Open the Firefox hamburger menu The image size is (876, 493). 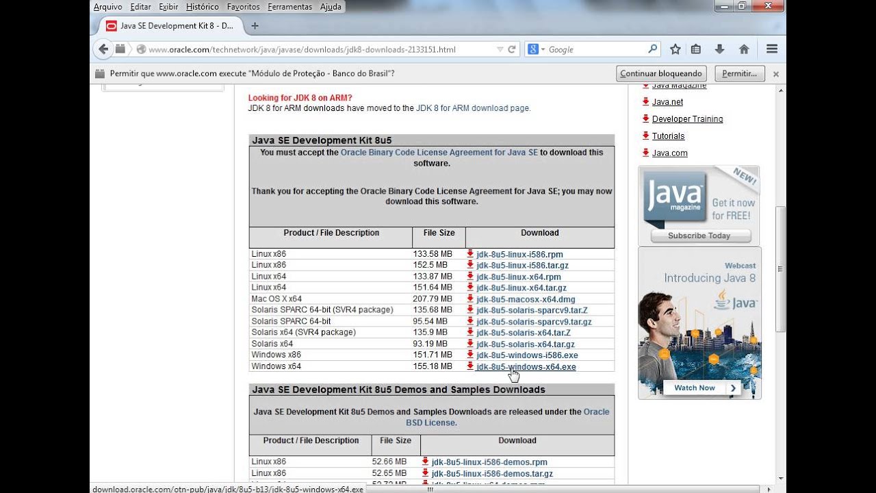pos(772,49)
